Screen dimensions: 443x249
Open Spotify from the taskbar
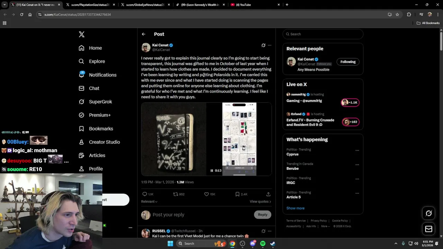(x=263, y=243)
